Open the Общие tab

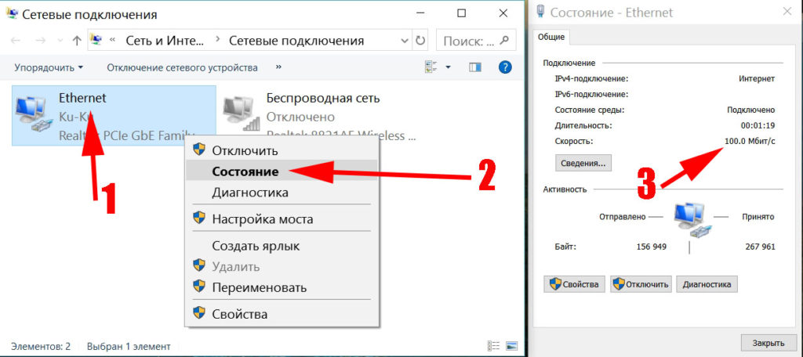click(550, 37)
